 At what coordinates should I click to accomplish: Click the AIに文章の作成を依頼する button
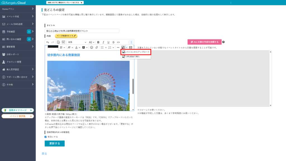(x=204, y=42)
